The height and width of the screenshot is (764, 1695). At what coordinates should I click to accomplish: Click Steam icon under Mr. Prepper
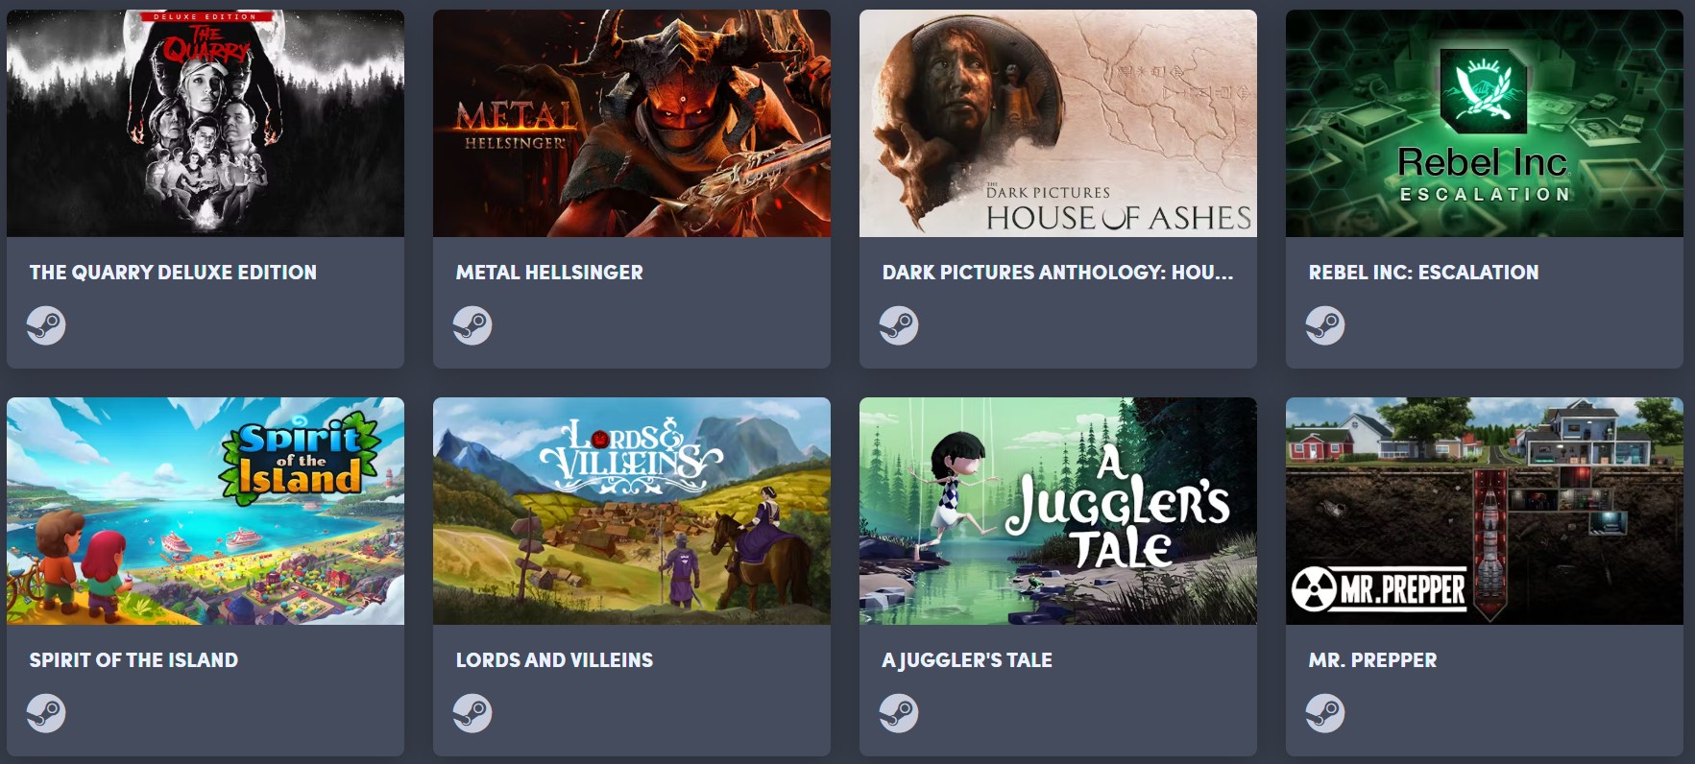1325,713
